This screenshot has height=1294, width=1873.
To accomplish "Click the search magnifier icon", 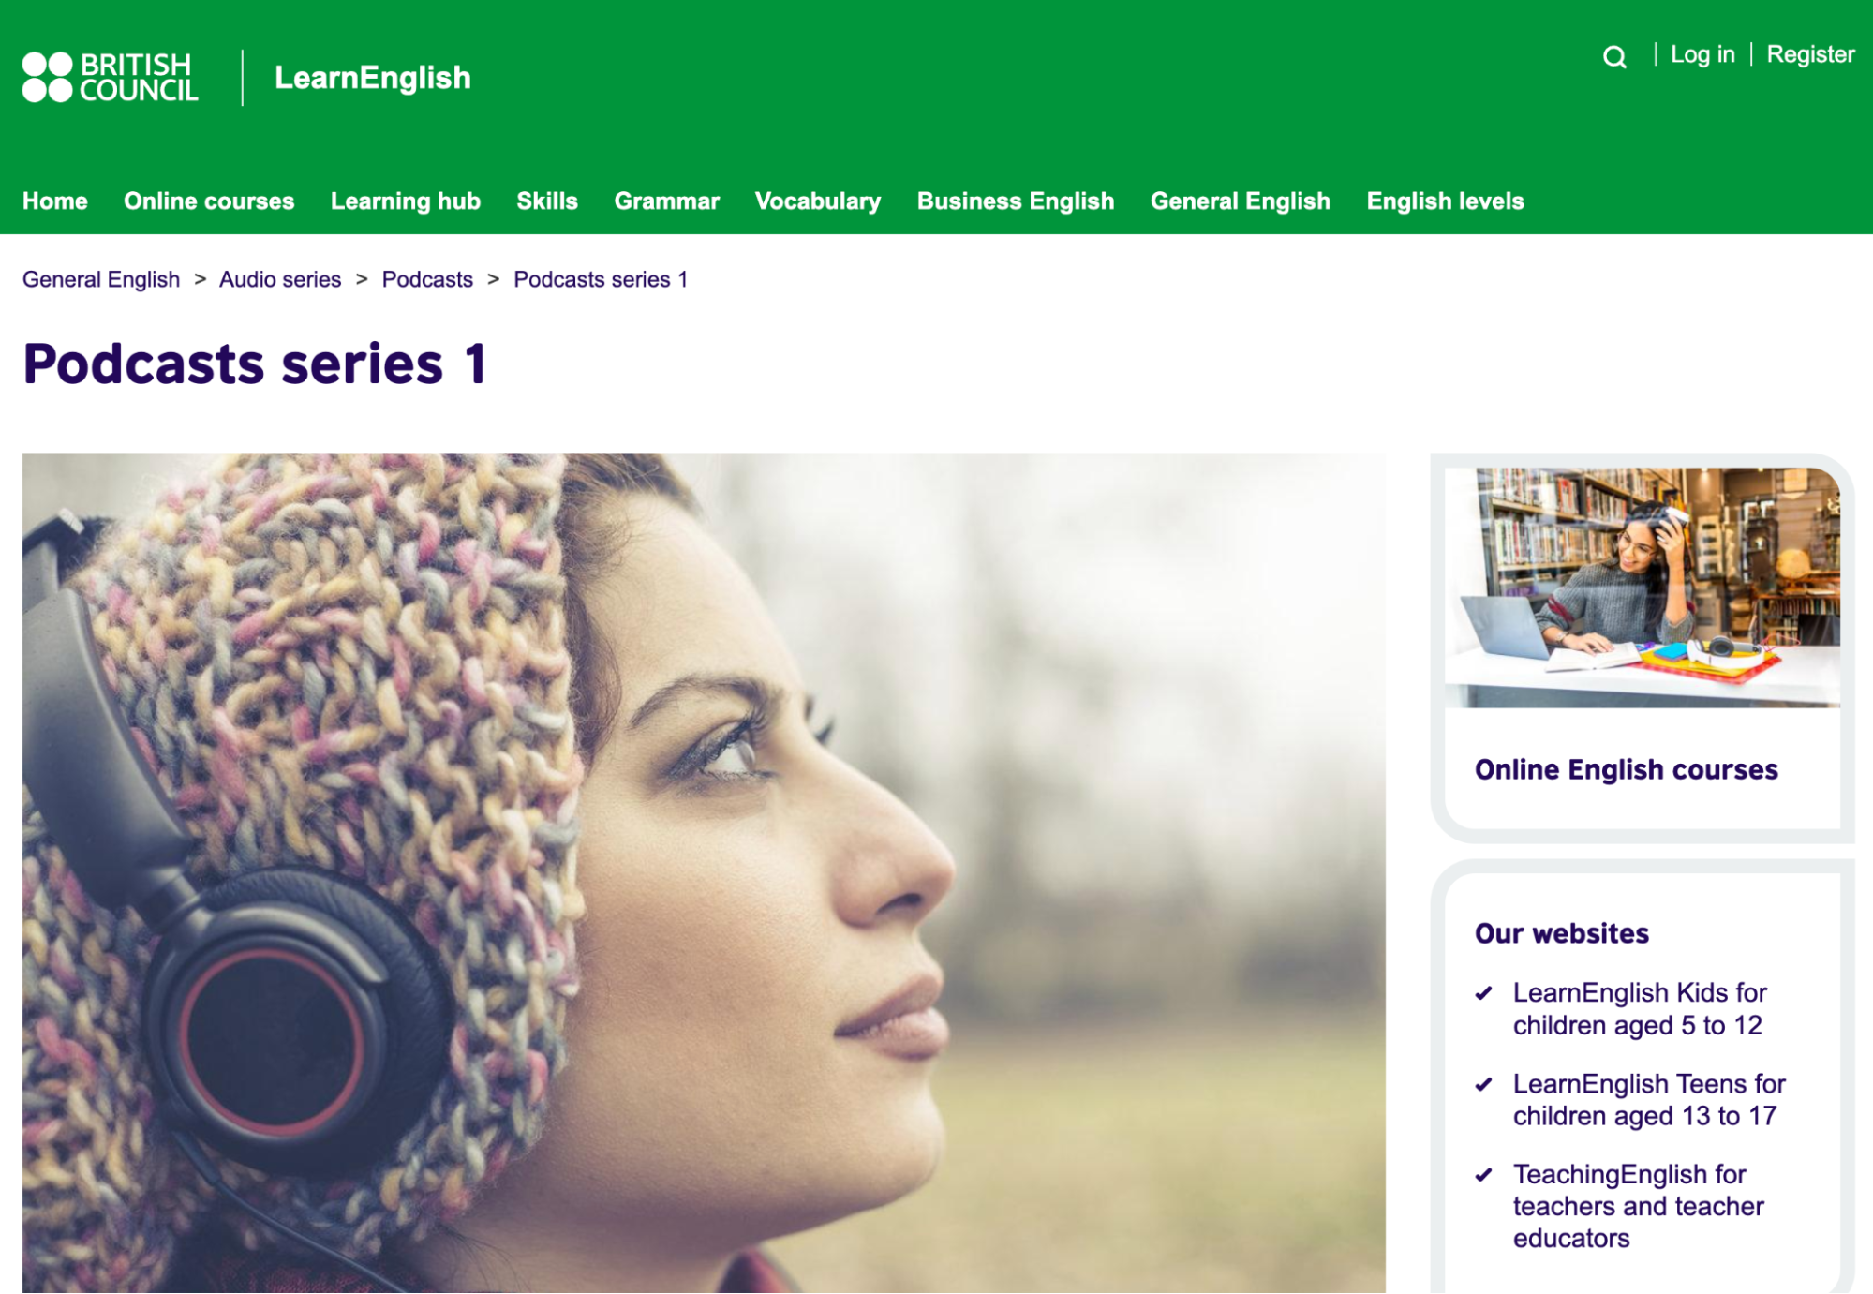I will tap(1614, 57).
